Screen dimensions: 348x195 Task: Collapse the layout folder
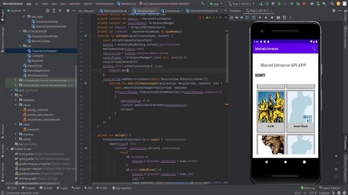pos(16,105)
